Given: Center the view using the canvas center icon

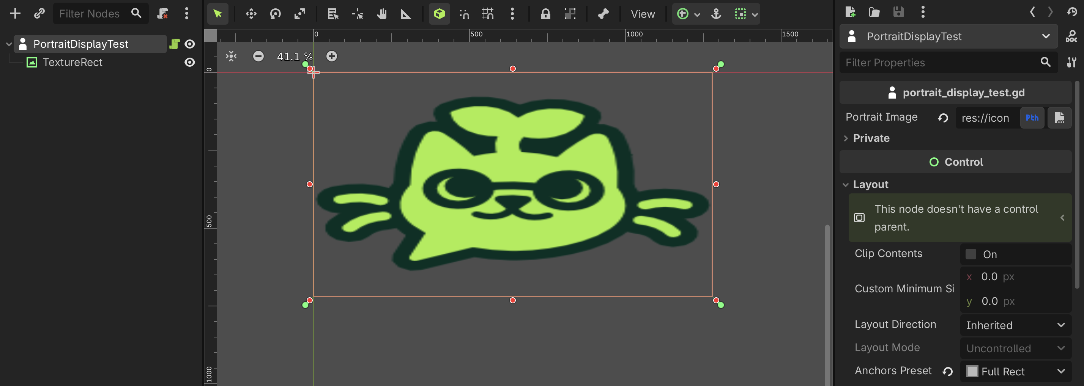Looking at the screenshot, I should 231,56.
